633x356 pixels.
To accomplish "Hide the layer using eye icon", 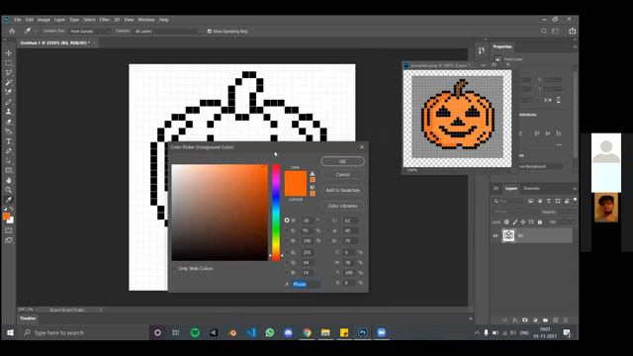I will [496, 235].
